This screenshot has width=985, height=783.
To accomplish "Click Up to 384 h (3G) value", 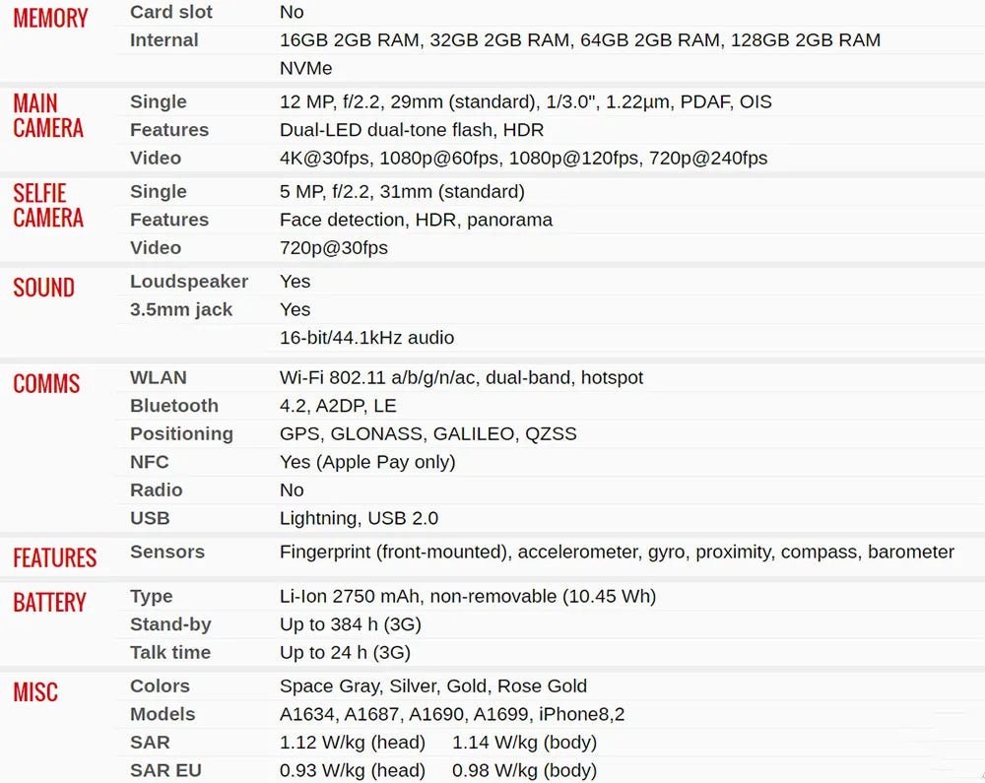I will click(351, 624).
